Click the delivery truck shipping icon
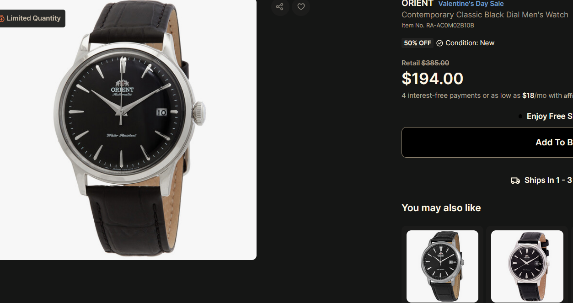This screenshot has height=303, width=573. (515, 181)
